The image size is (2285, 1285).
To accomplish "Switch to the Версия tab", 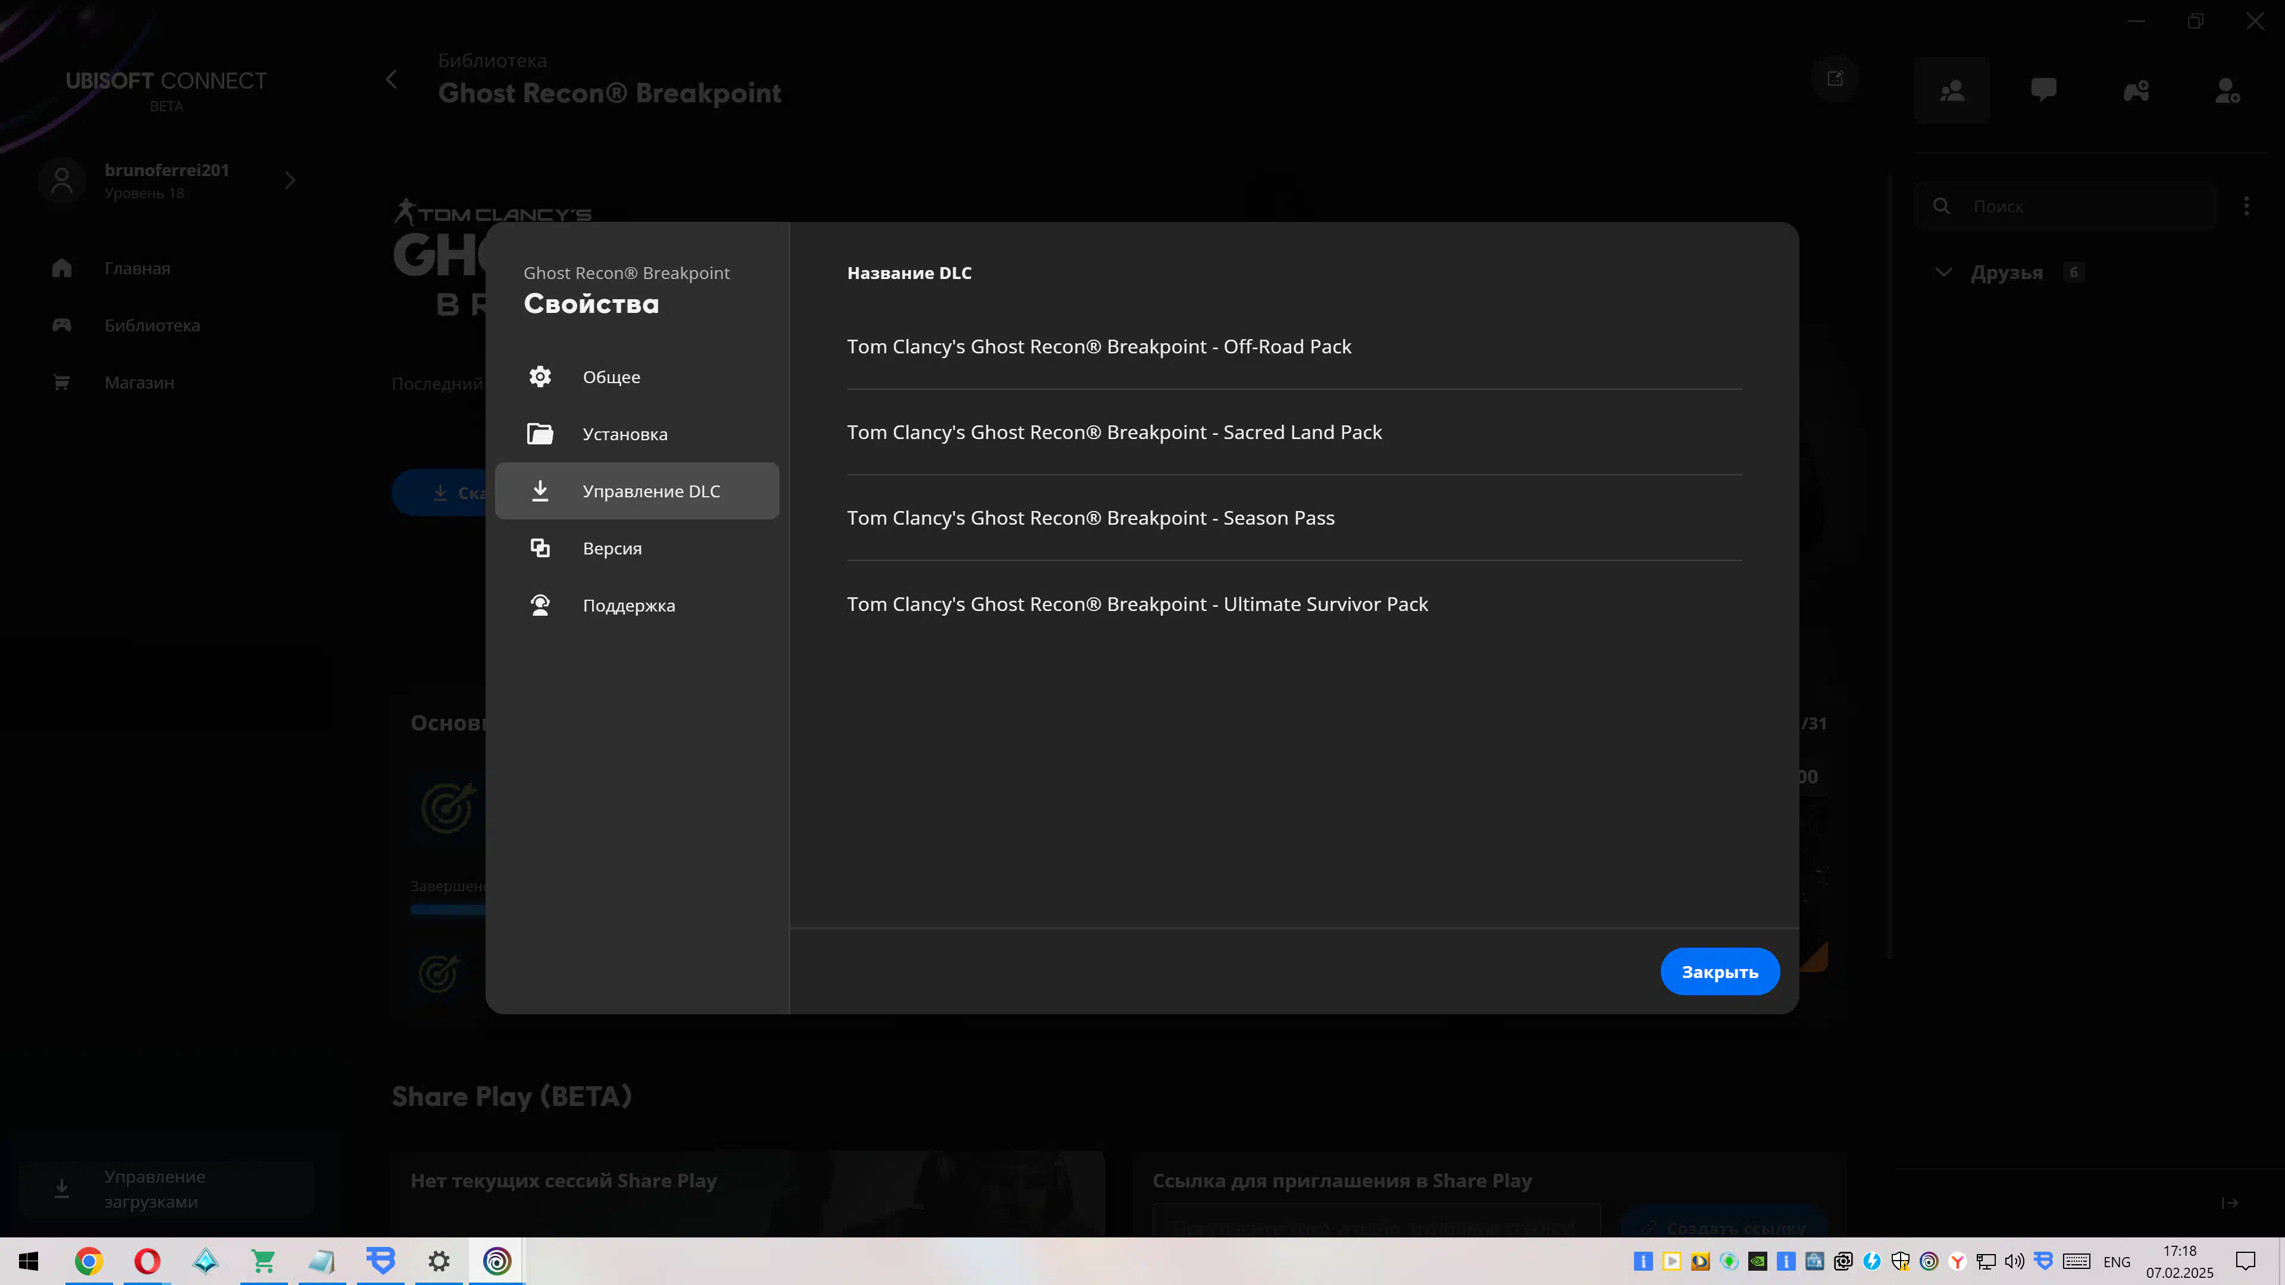I will click(637, 548).
